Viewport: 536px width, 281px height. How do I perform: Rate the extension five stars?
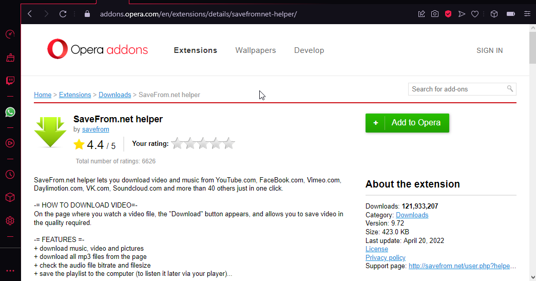coord(228,143)
